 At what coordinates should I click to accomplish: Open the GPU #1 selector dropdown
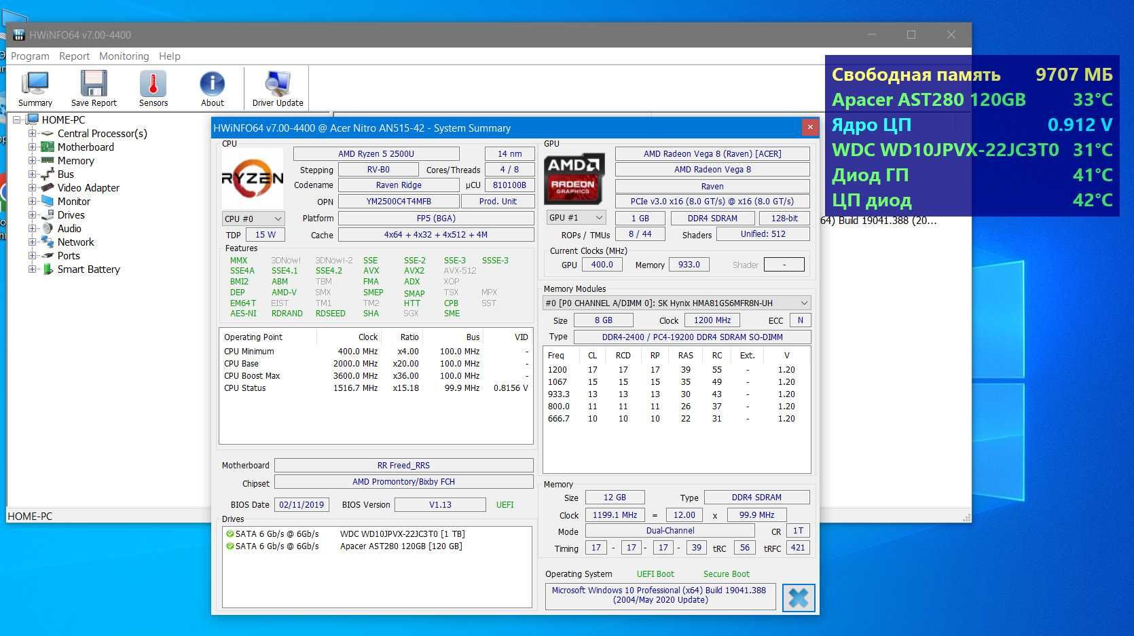[x=576, y=218]
